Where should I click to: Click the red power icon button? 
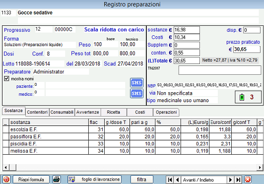6,180
